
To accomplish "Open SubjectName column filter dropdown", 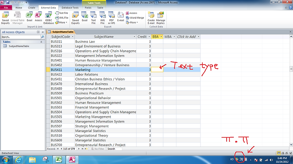I will (x=134, y=37).
